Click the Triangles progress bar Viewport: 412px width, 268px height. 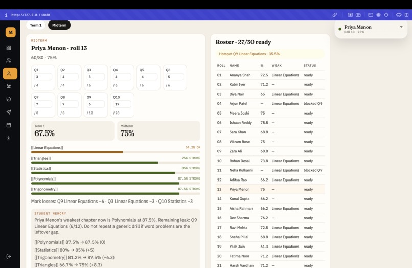click(116, 163)
